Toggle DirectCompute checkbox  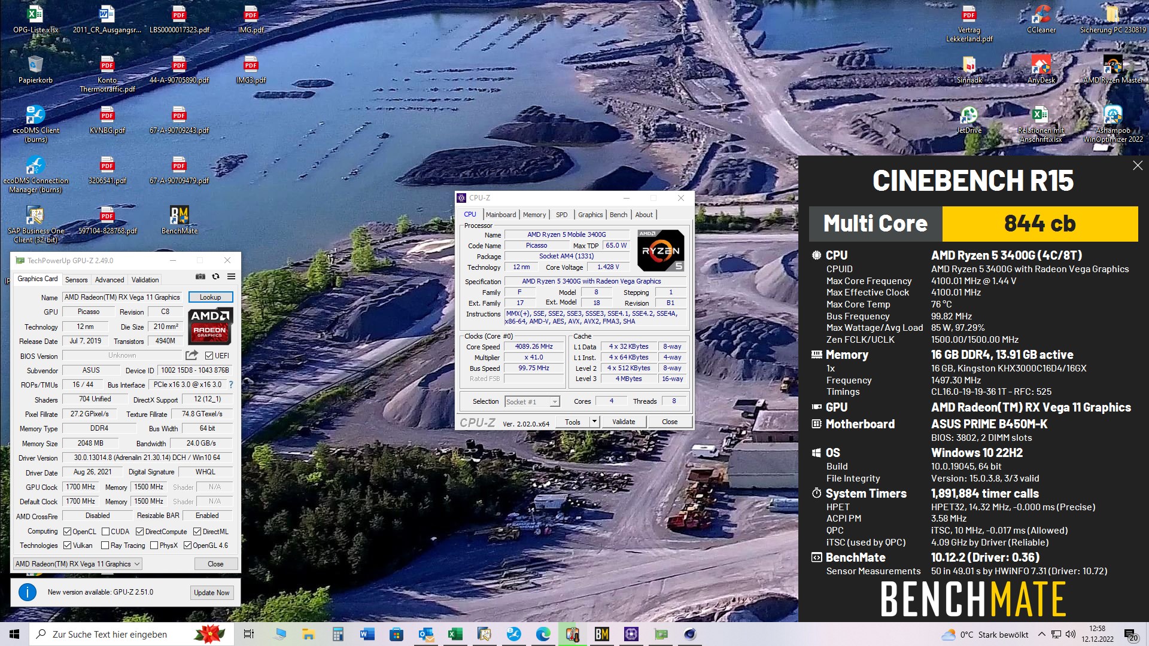point(139,531)
